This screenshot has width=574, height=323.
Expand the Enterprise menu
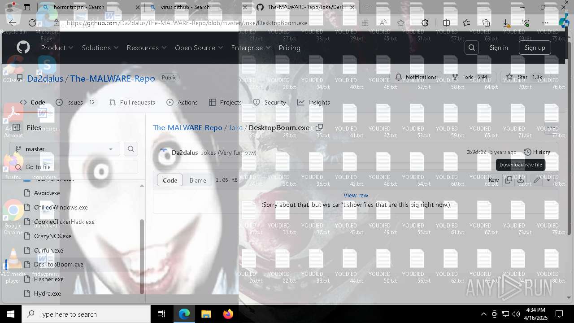coord(251,48)
